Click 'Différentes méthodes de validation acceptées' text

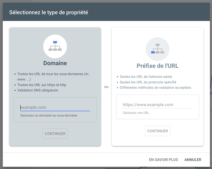point(156,88)
